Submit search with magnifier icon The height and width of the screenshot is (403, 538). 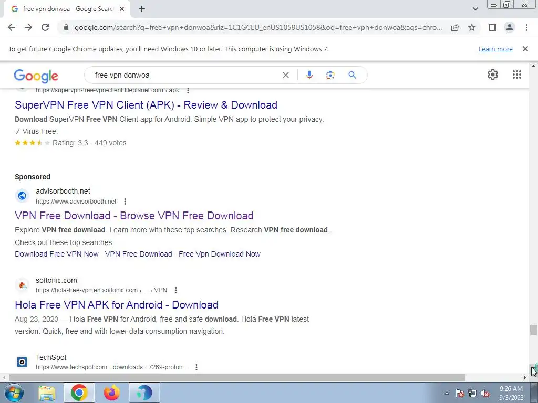[352, 75]
